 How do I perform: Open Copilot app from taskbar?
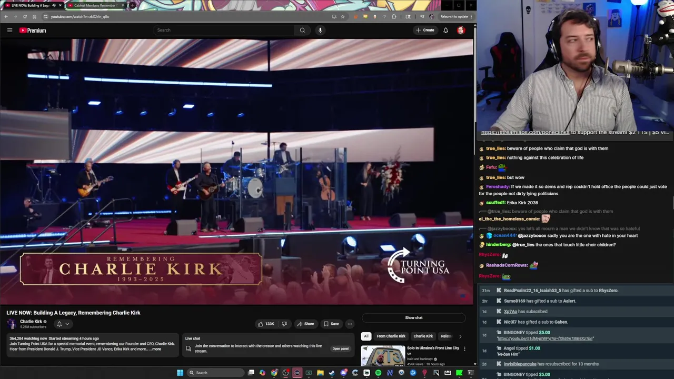coord(262,373)
